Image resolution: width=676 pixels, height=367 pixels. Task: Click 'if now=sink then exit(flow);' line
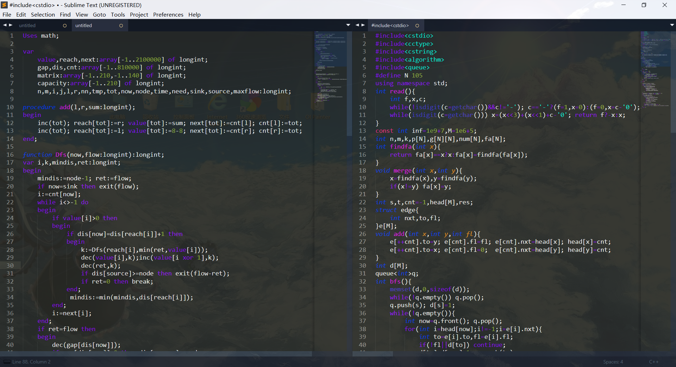coord(88,186)
